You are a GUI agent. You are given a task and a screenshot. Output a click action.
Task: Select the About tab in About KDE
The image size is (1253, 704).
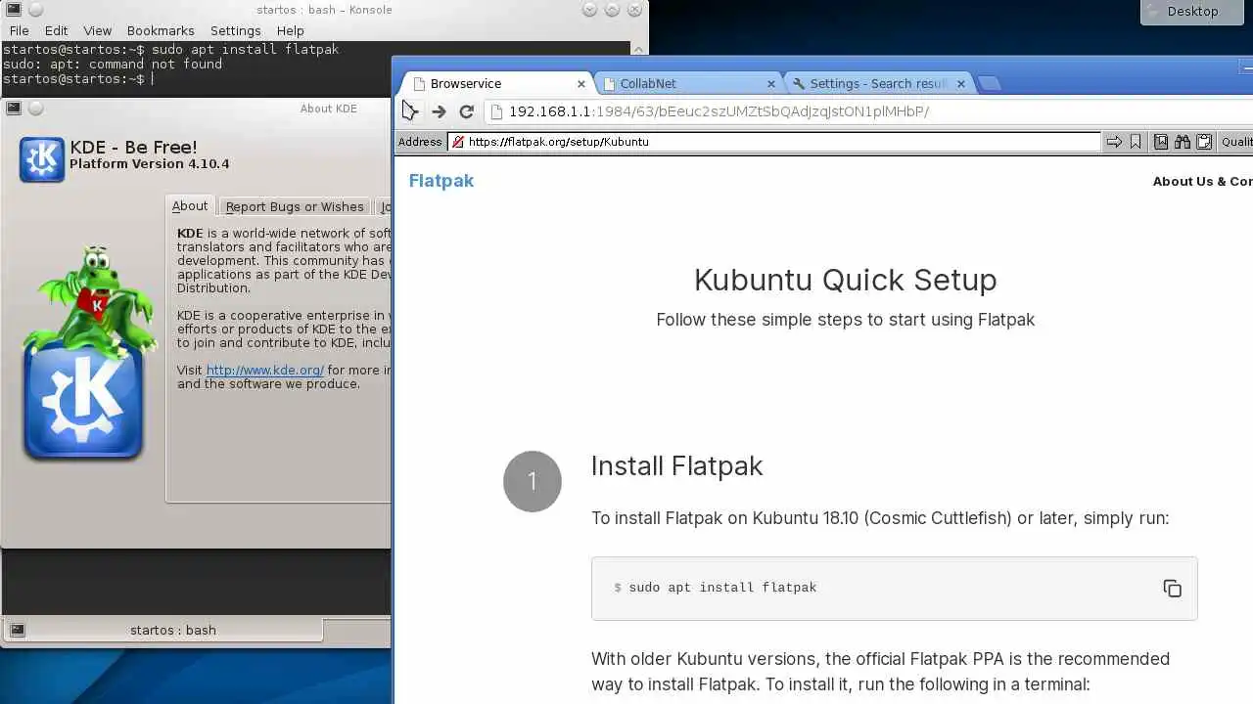pos(190,205)
